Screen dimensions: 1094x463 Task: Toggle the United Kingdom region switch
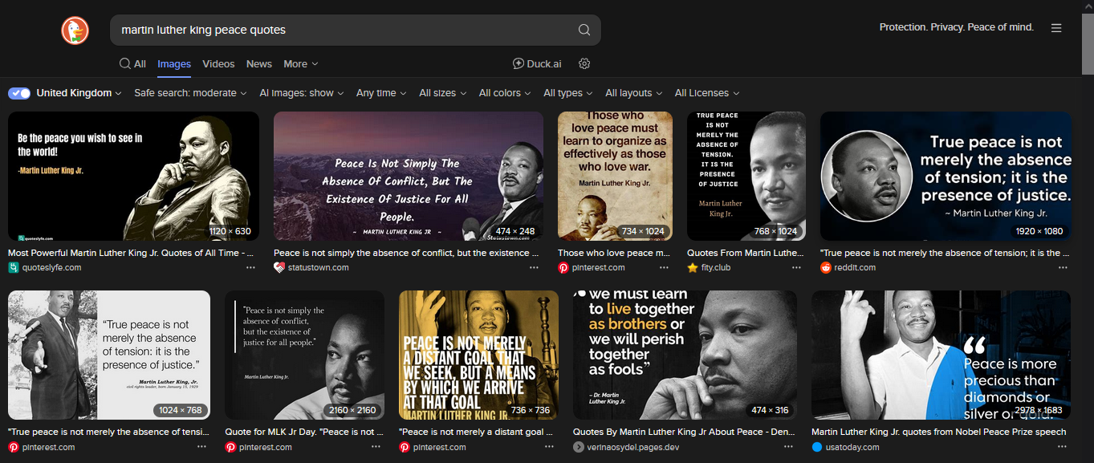[x=19, y=93]
